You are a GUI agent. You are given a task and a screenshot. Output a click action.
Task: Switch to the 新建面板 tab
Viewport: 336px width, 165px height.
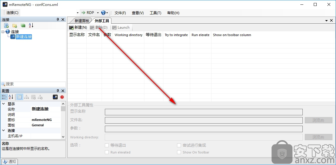[x=82, y=21]
